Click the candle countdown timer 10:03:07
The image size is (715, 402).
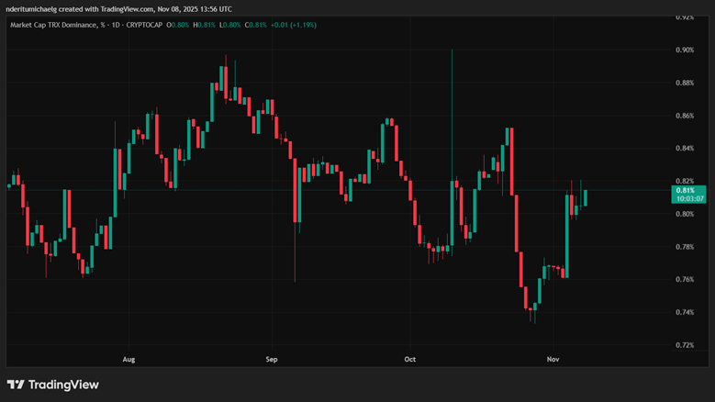coord(688,199)
